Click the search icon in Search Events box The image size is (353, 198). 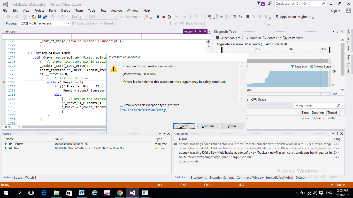point(339,106)
